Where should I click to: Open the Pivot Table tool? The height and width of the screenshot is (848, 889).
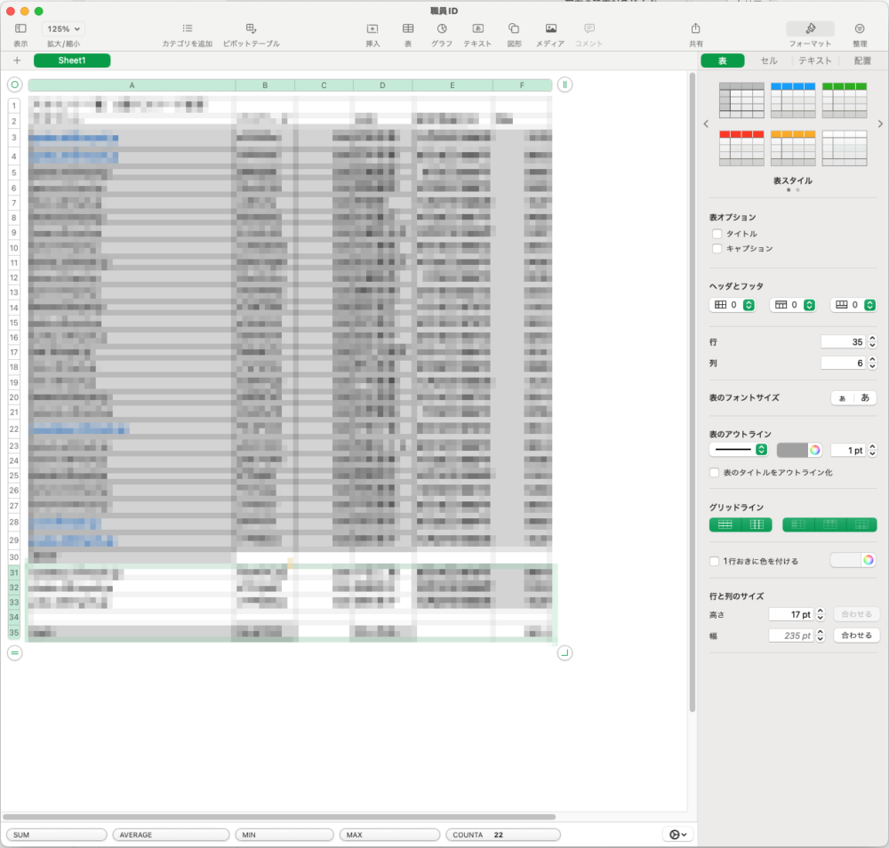pyautogui.click(x=251, y=29)
